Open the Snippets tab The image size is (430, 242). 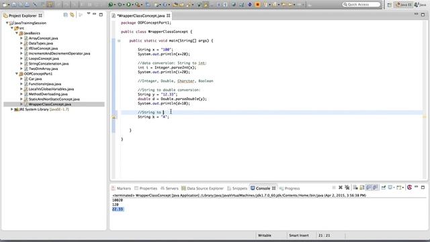coord(237,188)
